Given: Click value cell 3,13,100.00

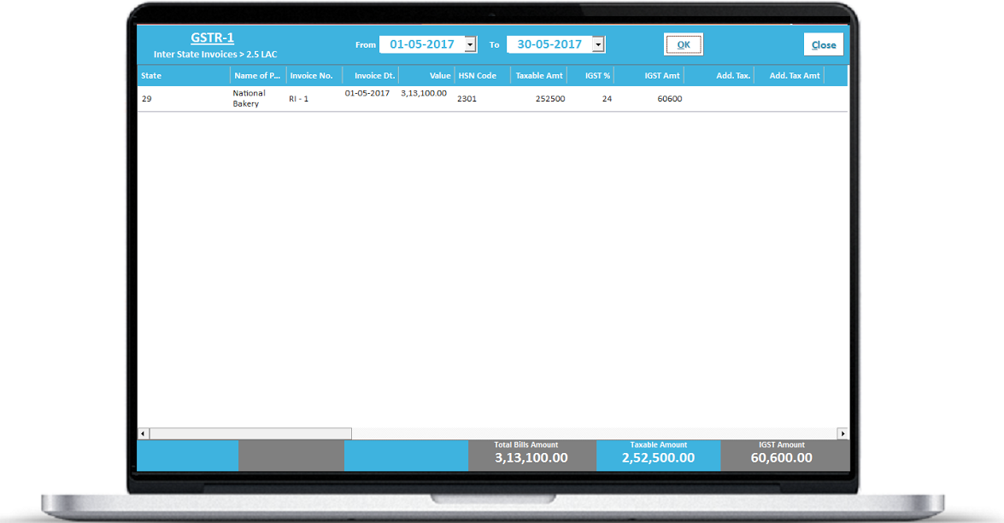Looking at the screenshot, I should pyautogui.click(x=424, y=93).
